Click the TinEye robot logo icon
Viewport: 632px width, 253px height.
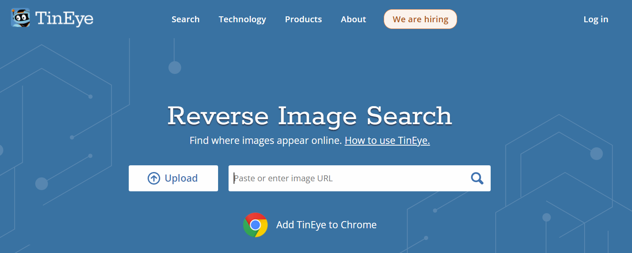[x=21, y=18]
